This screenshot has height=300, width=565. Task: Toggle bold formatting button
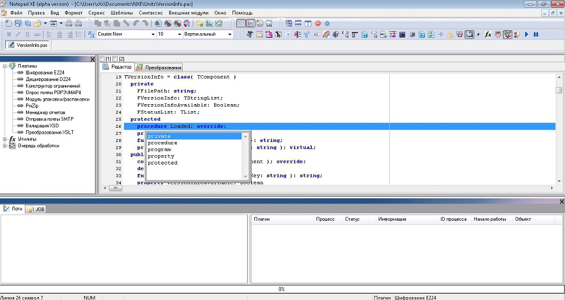coord(8,34)
